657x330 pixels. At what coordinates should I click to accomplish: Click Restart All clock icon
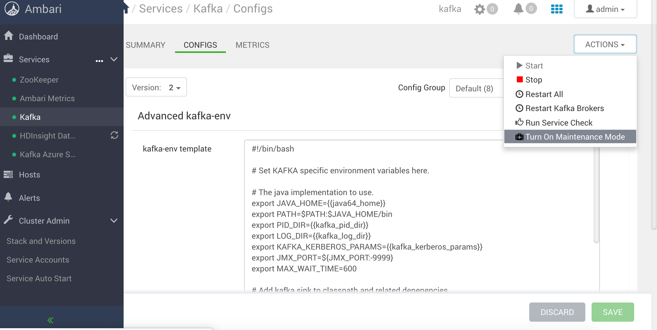point(519,94)
